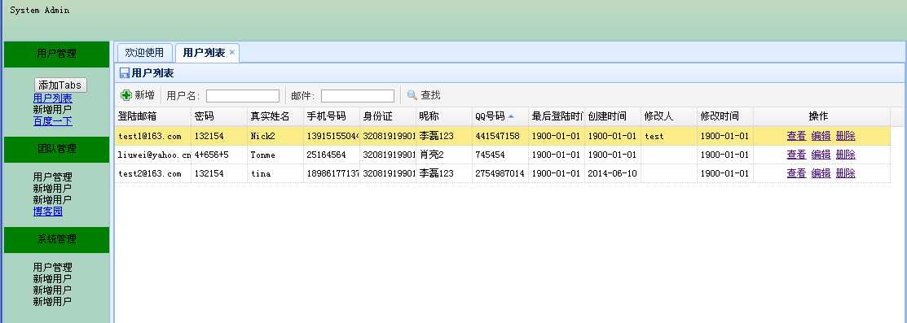Click the 2014-06-10 creation date cell
Image resolution: width=907 pixels, height=323 pixels.
pos(613,173)
